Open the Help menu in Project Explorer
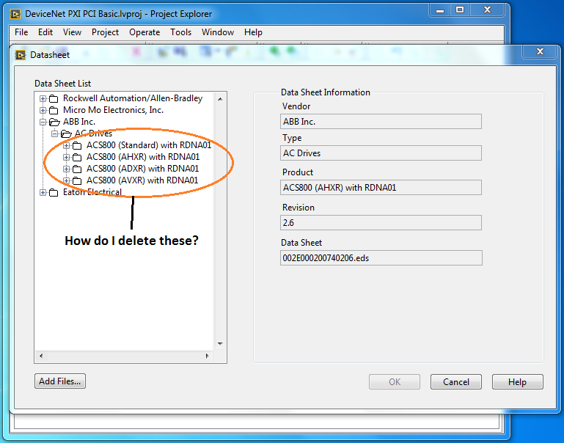 pyautogui.click(x=253, y=32)
